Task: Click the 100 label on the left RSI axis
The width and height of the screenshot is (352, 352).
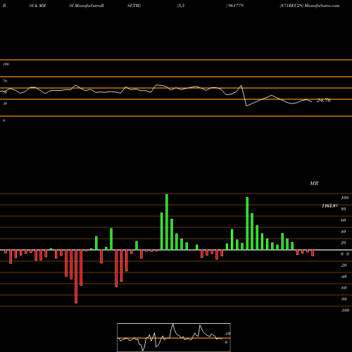Action: [6, 64]
